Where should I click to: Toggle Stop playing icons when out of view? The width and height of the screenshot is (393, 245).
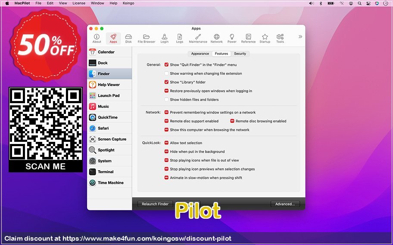pyautogui.click(x=166, y=160)
